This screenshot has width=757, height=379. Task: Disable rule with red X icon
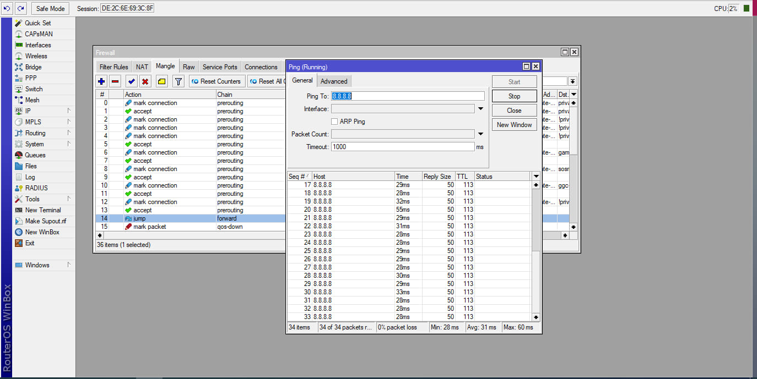pos(145,81)
